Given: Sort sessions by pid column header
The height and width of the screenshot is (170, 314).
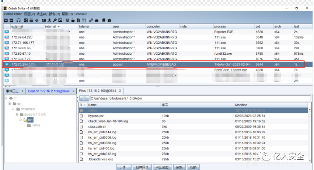Looking at the screenshot, I should (x=264, y=26).
